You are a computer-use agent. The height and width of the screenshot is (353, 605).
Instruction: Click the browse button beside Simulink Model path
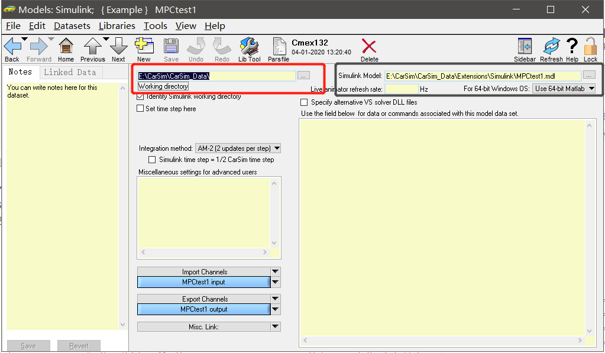pos(589,75)
